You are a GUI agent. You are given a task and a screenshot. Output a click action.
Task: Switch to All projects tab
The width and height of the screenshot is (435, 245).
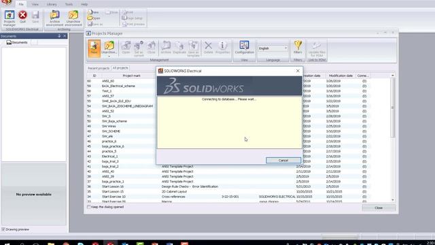coord(120,68)
